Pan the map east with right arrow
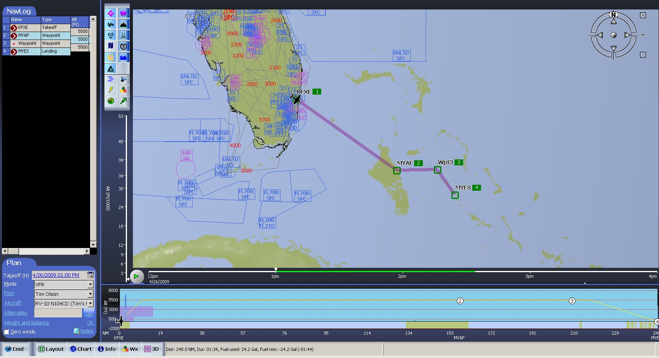The height and width of the screenshot is (358, 659). (627, 35)
